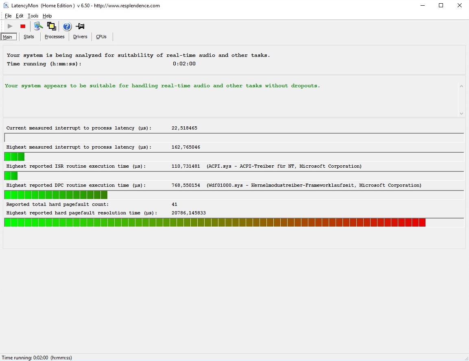This screenshot has width=469, height=361.
Task: Click the message box scroll-up arrow
Action: click(x=461, y=86)
